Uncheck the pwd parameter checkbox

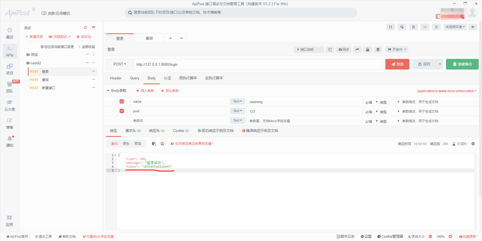(x=122, y=111)
